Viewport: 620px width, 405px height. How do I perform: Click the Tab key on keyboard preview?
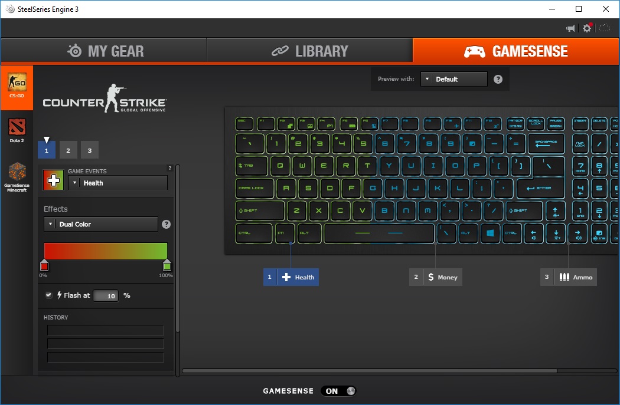point(252,166)
